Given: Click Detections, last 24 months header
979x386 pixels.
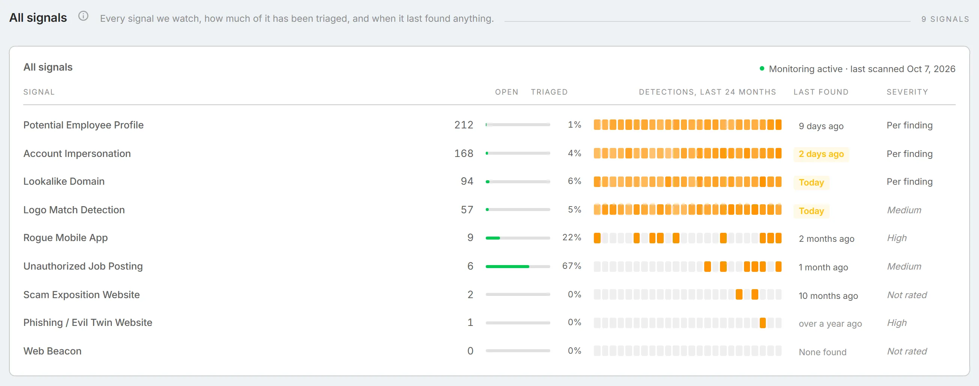Looking at the screenshot, I should (707, 92).
